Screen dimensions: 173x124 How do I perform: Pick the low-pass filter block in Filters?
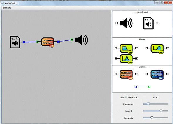click(126, 49)
